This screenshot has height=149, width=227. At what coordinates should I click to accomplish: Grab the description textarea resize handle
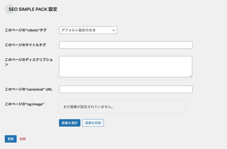click(191, 76)
